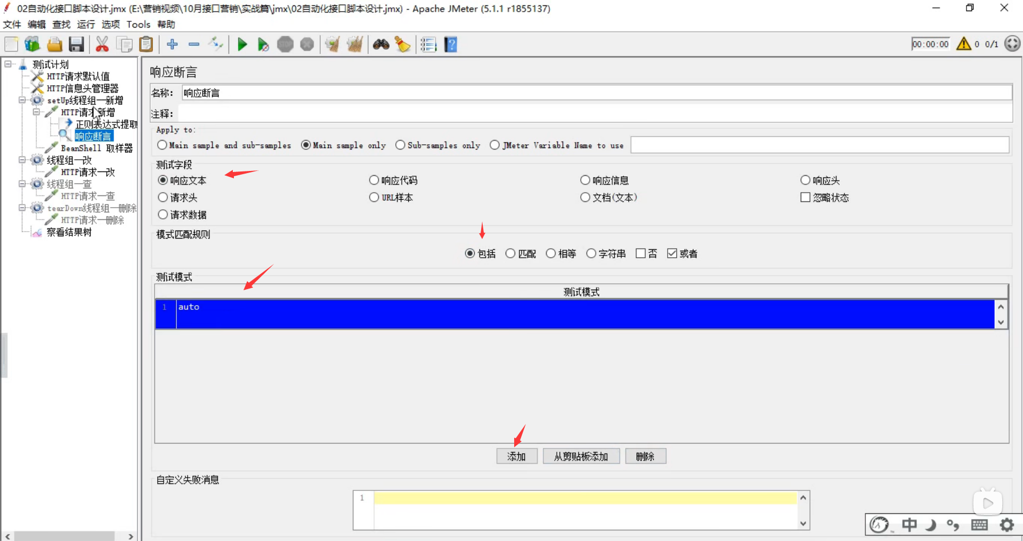
Task: Choose 字符串 matching rule
Action: pos(606,253)
